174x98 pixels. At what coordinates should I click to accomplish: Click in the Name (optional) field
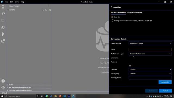pyautogui.click(x=150, y=78)
